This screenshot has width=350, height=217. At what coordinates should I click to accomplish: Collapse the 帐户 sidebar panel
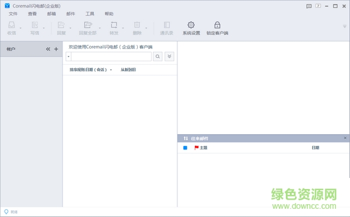[48, 49]
